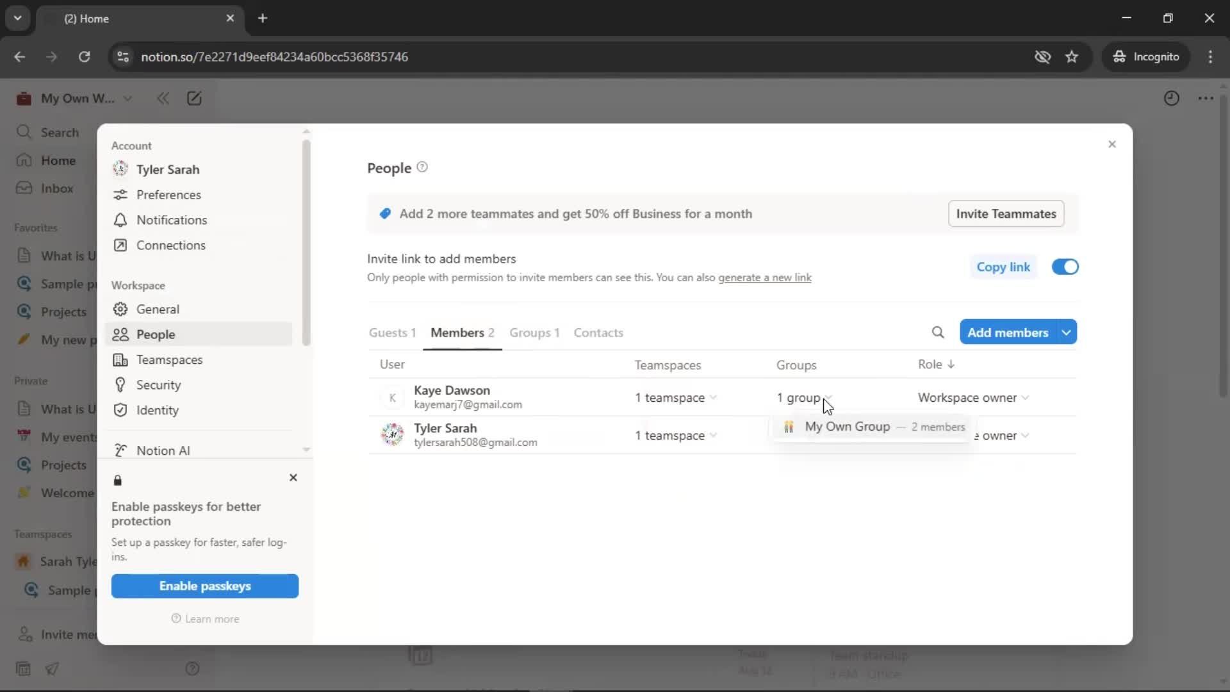The image size is (1230, 692).
Task: Open the templates icon at sidebar bottom
Action: click(23, 668)
